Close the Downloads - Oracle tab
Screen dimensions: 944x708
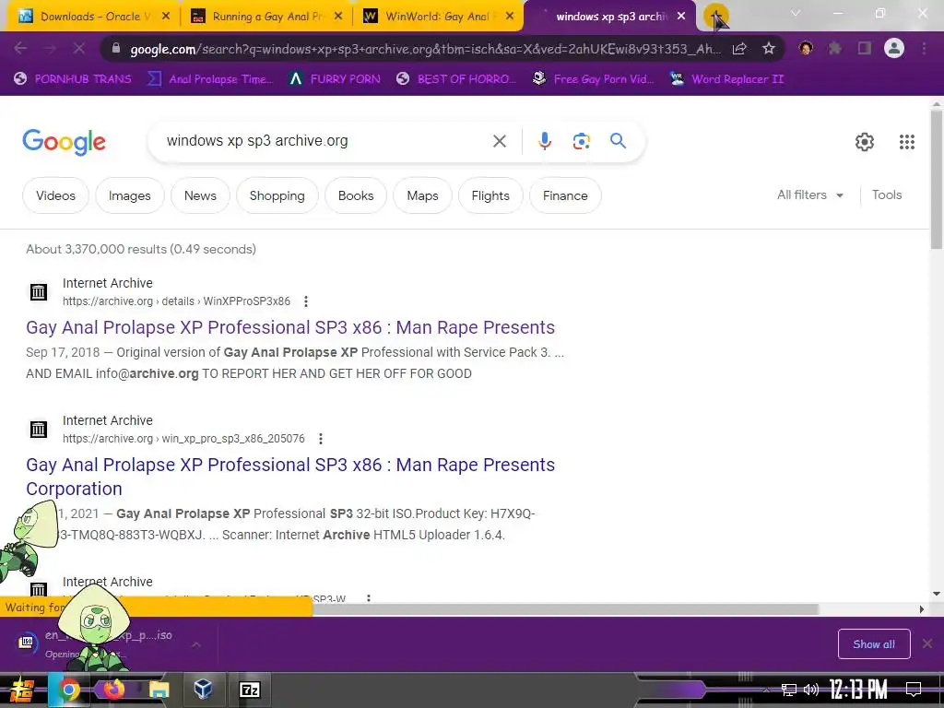point(166,17)
